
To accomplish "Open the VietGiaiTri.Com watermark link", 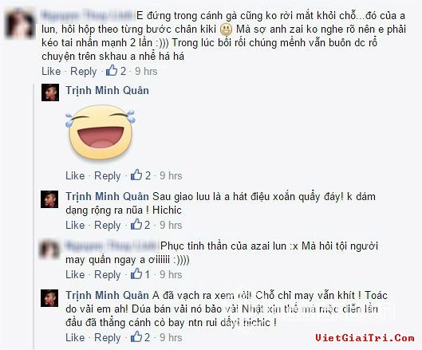I will click(365, 337).
